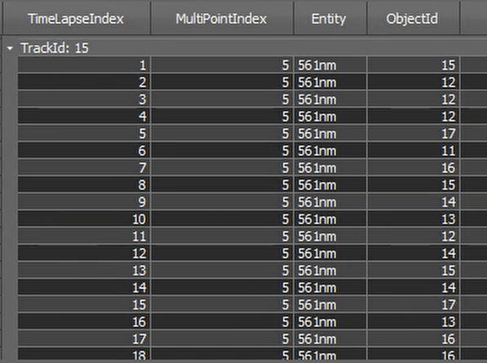The width and height of the screenshot is (487, 363).
Task: Click ObjectId 15 in TimeLapseIndex 1 row
Action: [x=414, y=65]
